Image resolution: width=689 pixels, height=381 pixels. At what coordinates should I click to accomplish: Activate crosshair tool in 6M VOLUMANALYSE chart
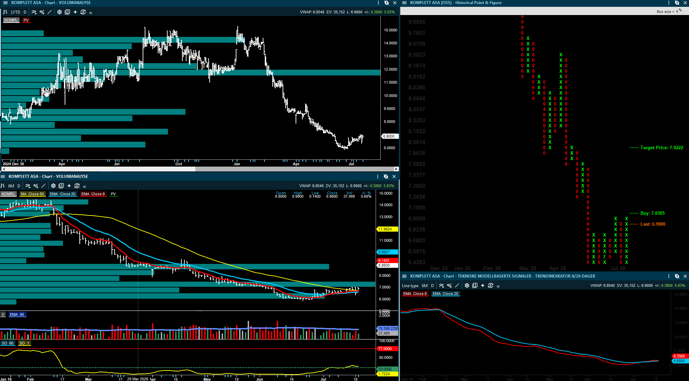pyautogui.click(x=69, y=186)
